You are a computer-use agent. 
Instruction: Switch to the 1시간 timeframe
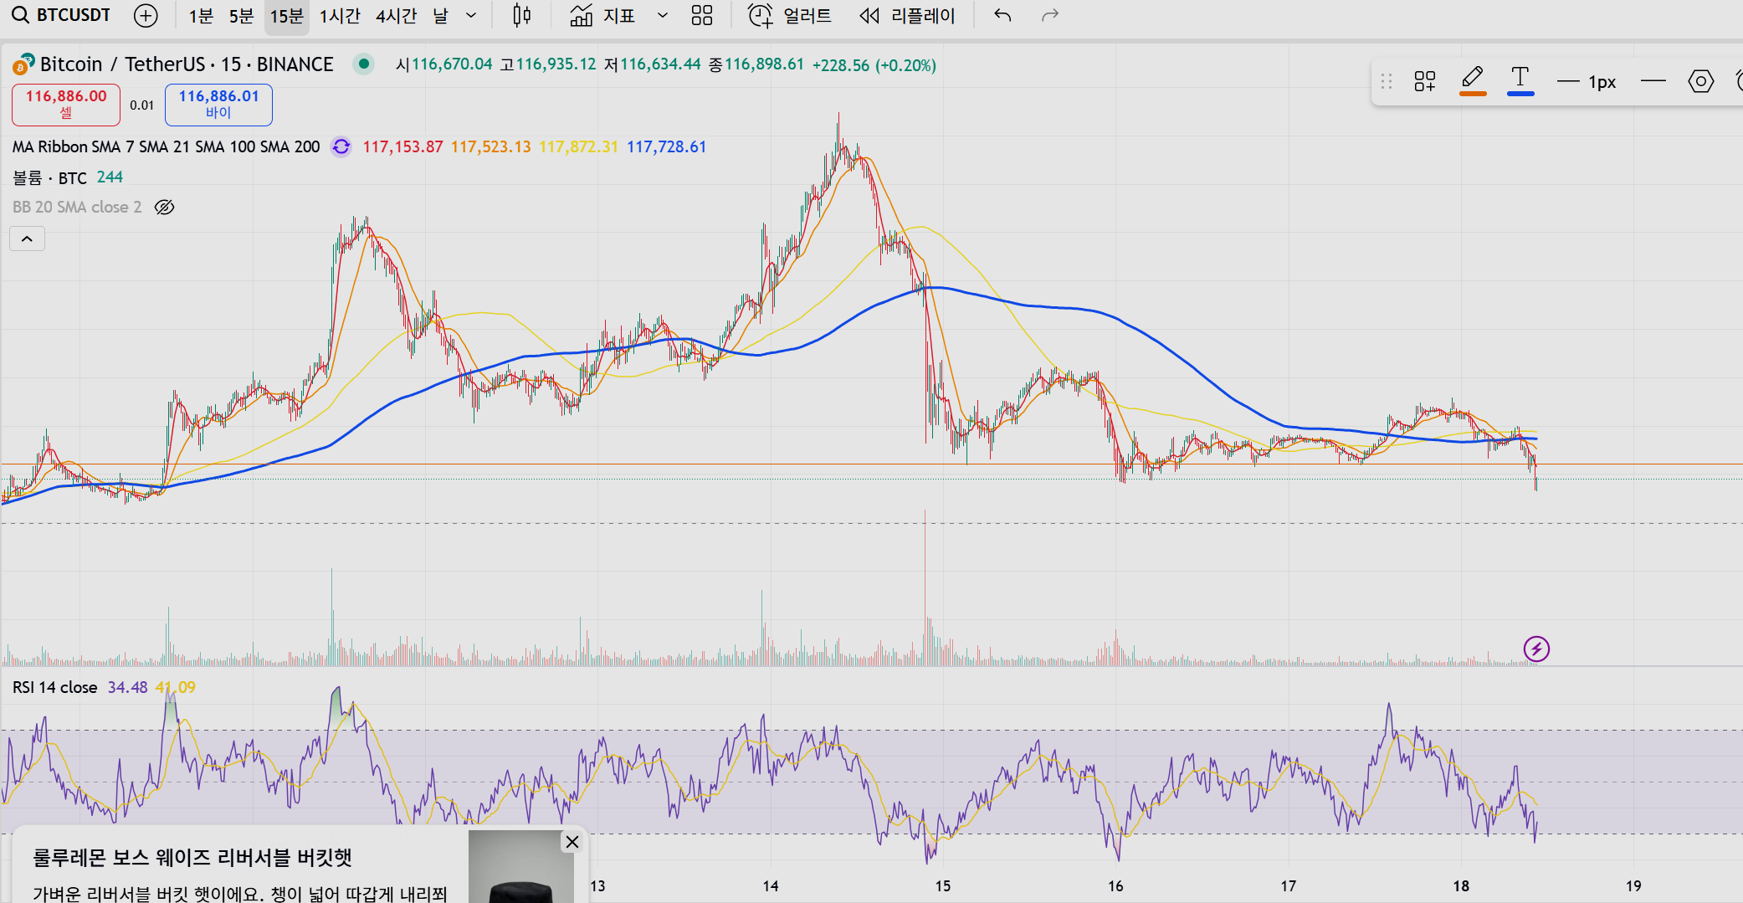point(340,16)
